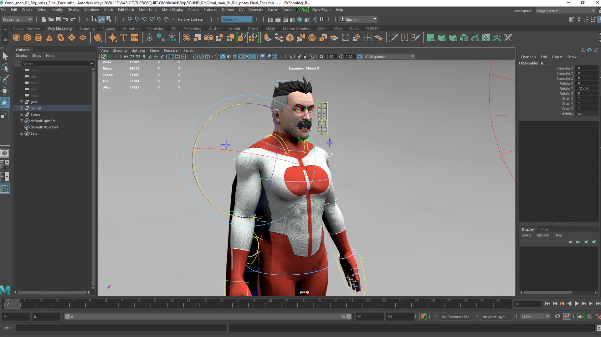Click Play forwards button

[x=577, y=303]
